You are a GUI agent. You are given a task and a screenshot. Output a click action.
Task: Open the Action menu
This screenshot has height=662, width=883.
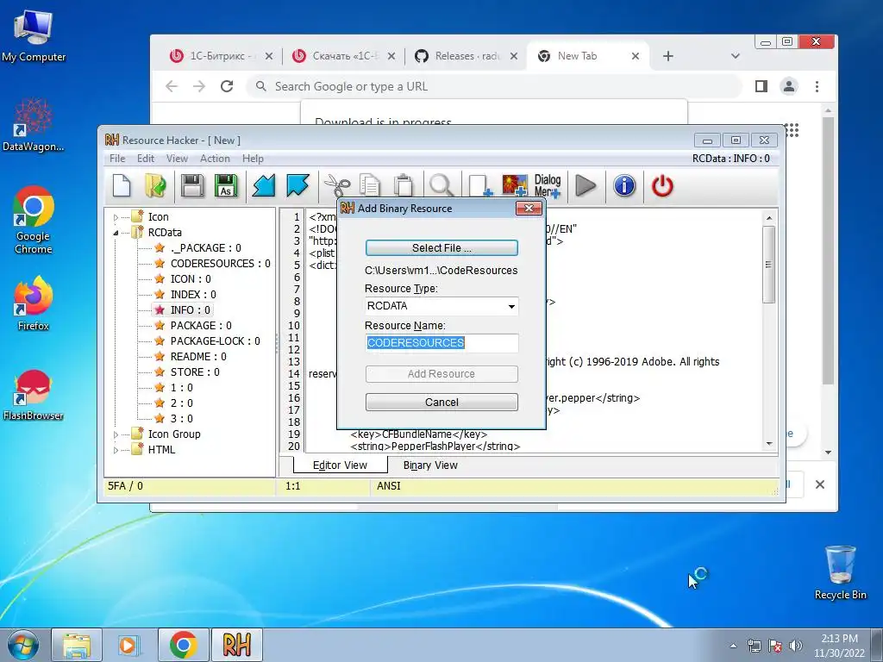[x=215, y=159]
